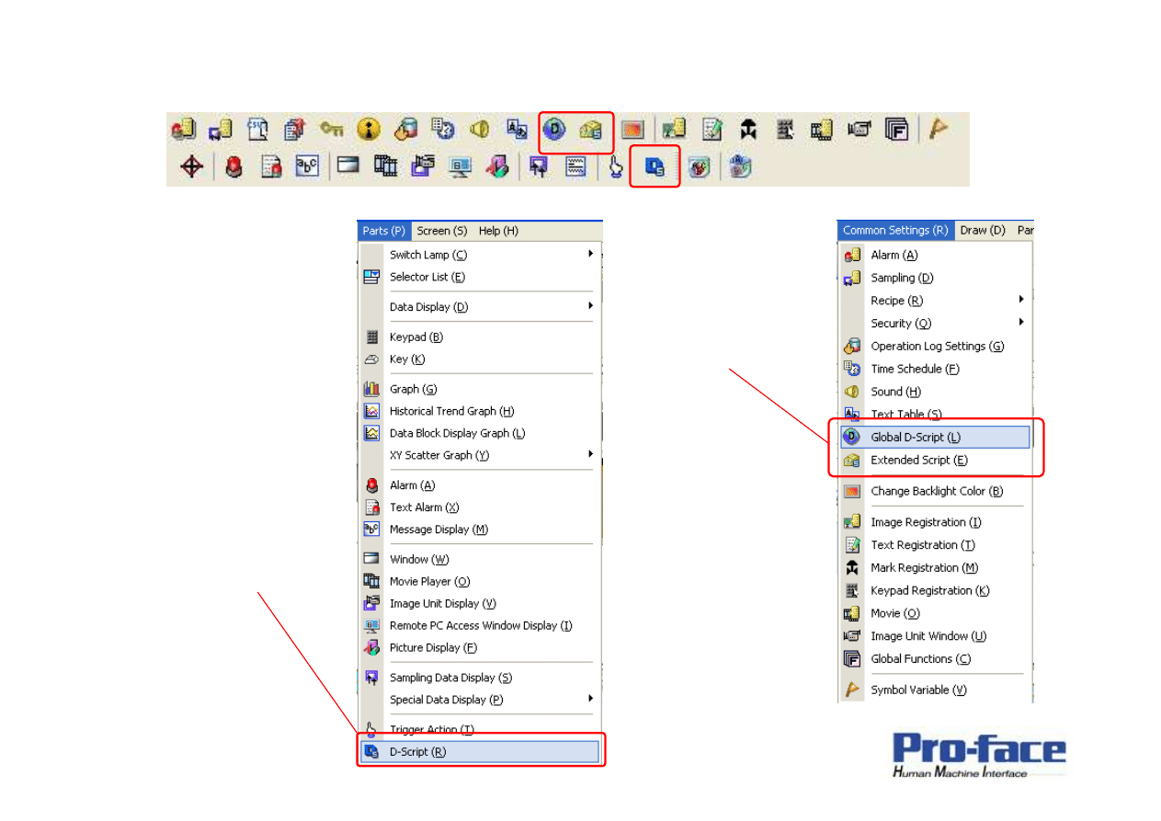The image size is (1161, 821).
Task: Click the red Alarm lamp icon in the toolbar
Action: pos(233,167)
